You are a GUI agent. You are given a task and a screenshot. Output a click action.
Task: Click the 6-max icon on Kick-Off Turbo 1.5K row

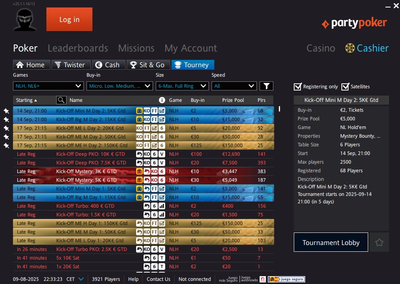pyautogui.click(x=154, y=215)
